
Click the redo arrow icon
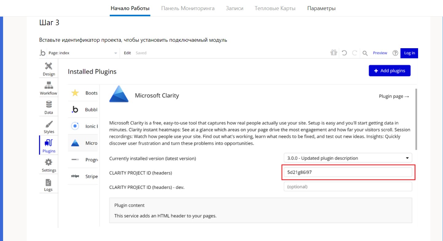pos(354,53)
